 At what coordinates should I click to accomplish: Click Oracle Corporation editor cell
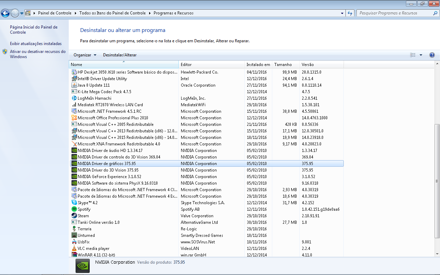point(198,85)
